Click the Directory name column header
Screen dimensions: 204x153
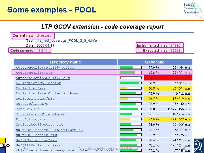pyautogui.click(x=65, y=62)
